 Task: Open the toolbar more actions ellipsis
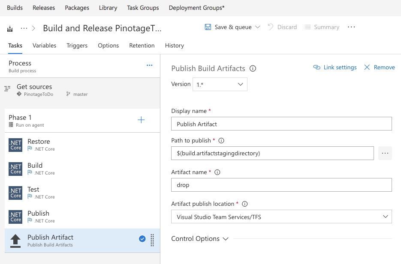point(351,27)
